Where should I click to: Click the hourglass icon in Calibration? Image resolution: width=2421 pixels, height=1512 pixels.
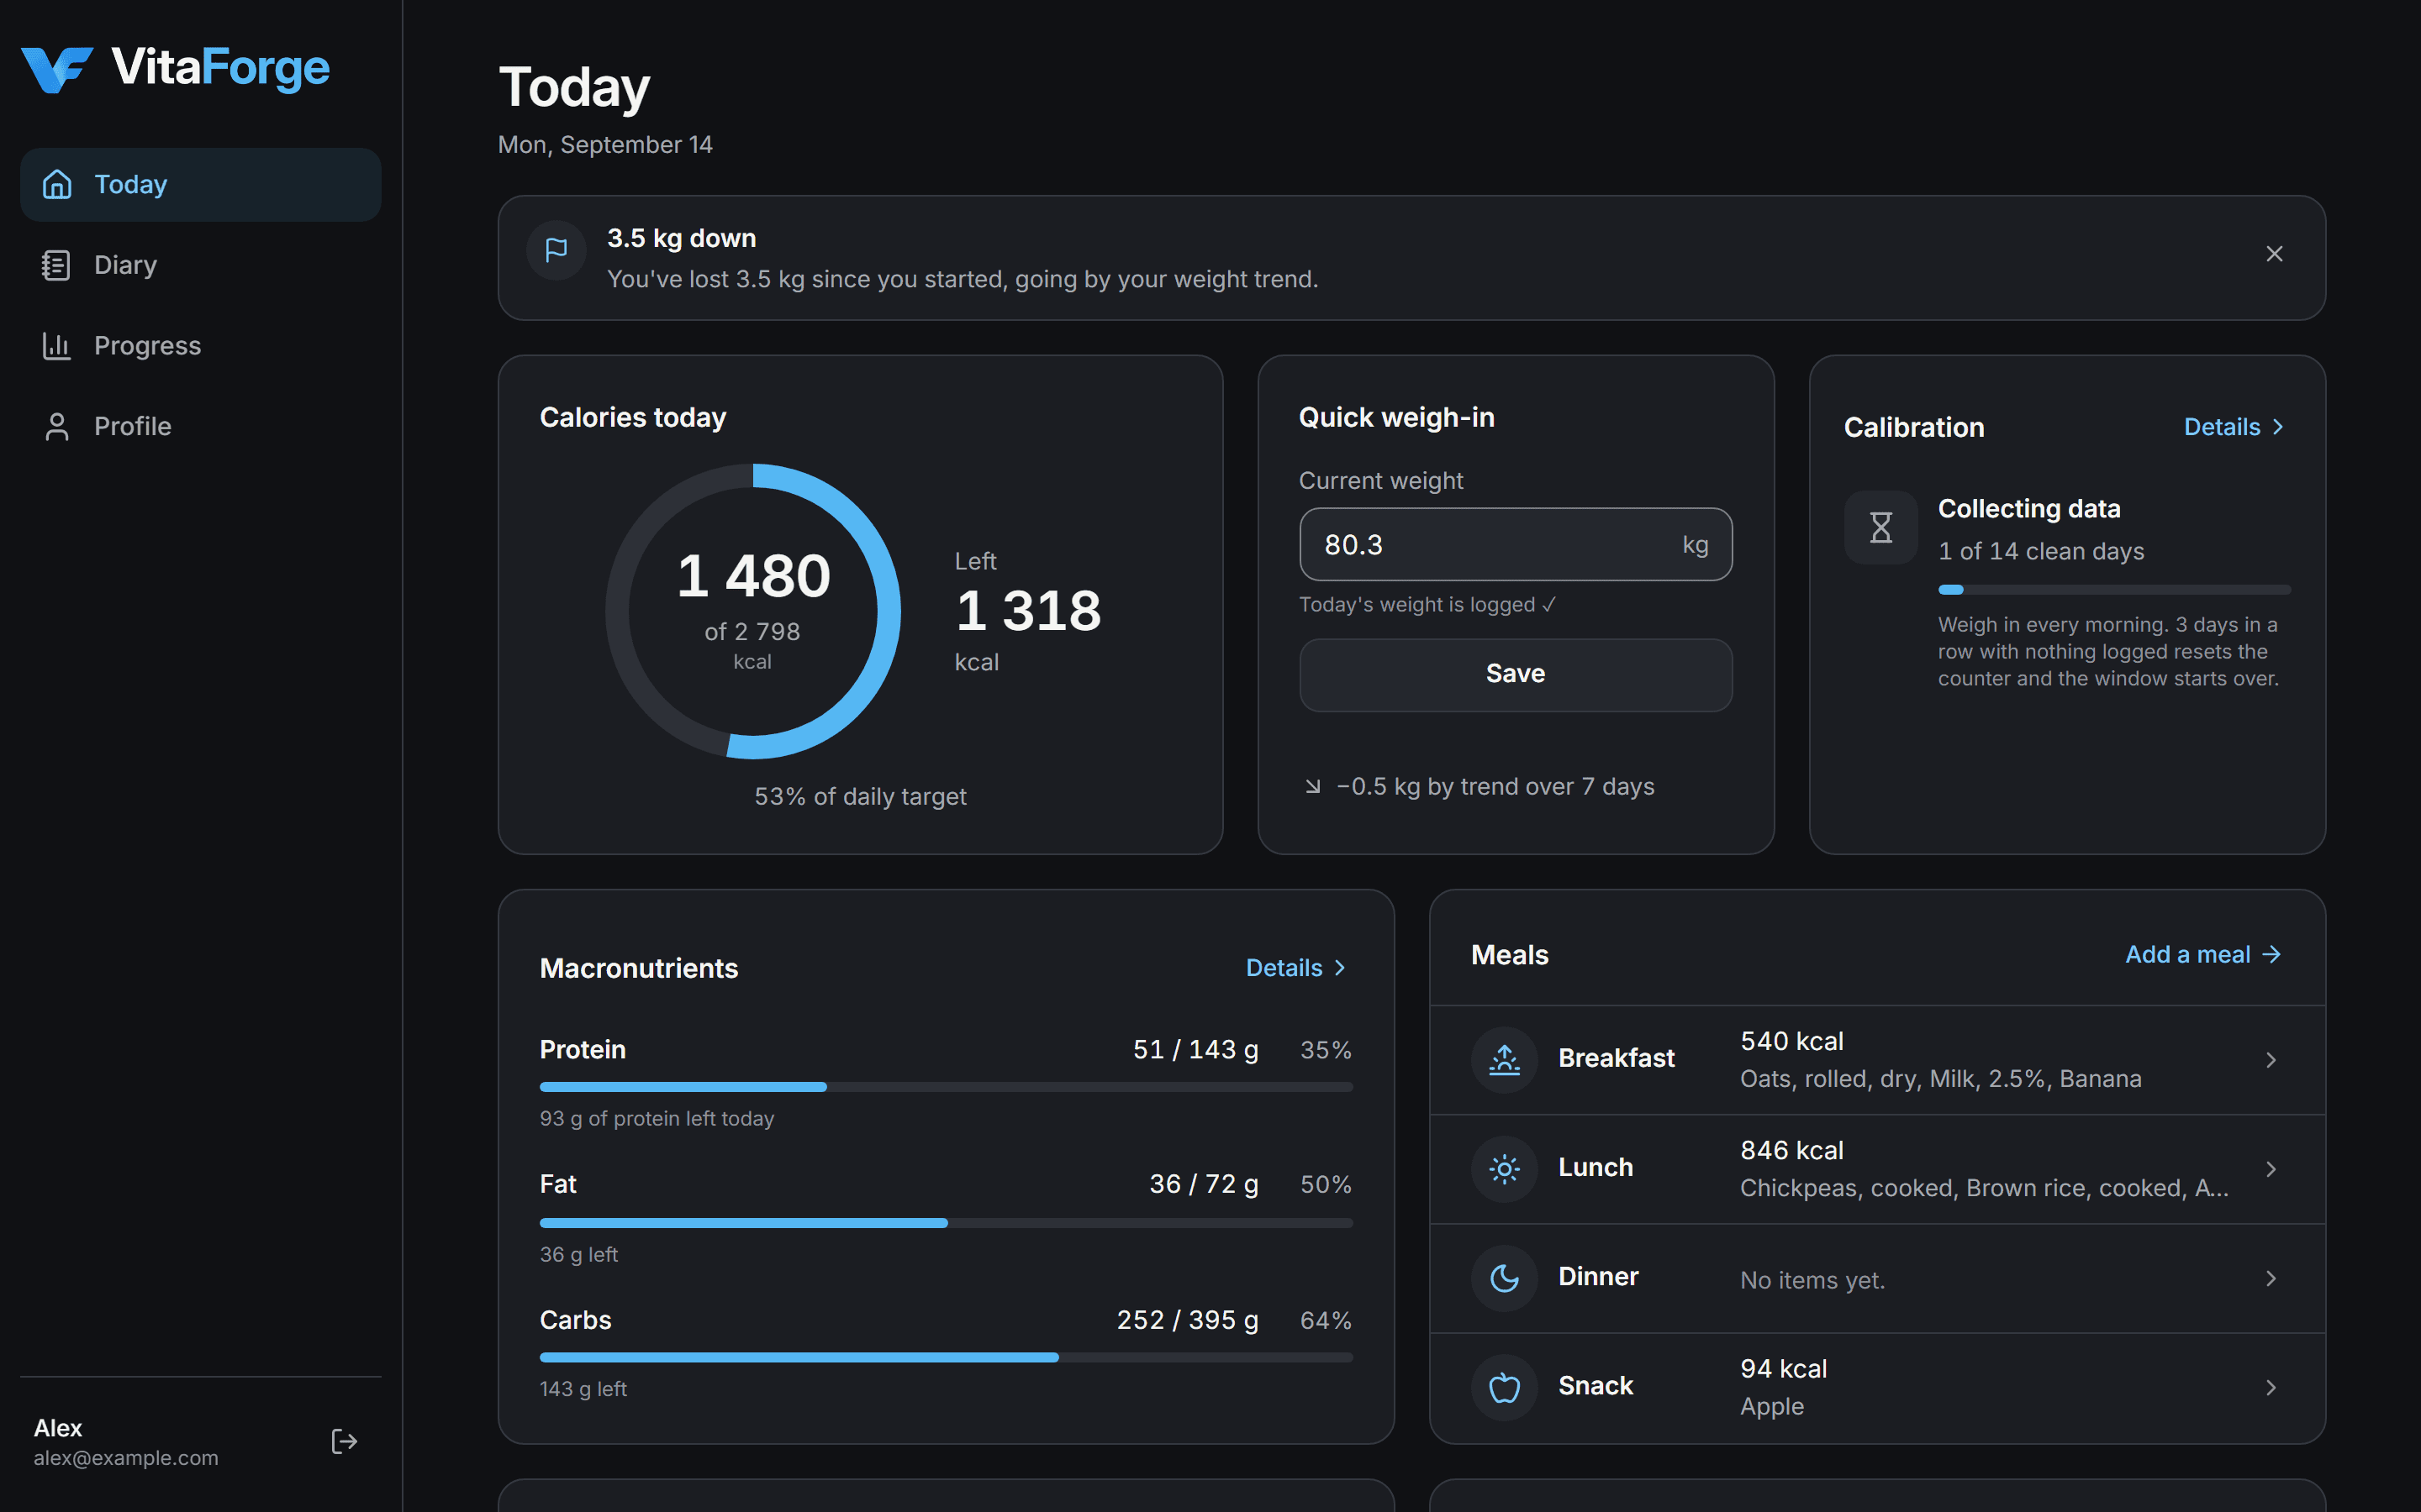(x=1880, y=527)
